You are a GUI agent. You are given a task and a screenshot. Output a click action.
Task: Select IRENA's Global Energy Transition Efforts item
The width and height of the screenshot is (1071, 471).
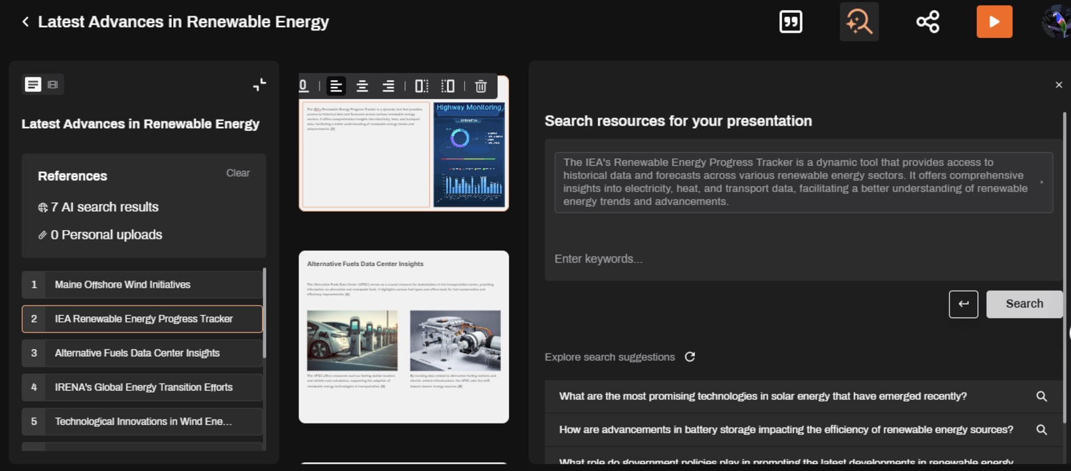click(x=142, y=388)
